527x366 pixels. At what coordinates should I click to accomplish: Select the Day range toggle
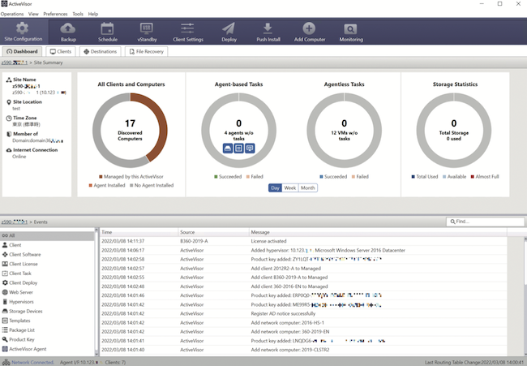275,187
